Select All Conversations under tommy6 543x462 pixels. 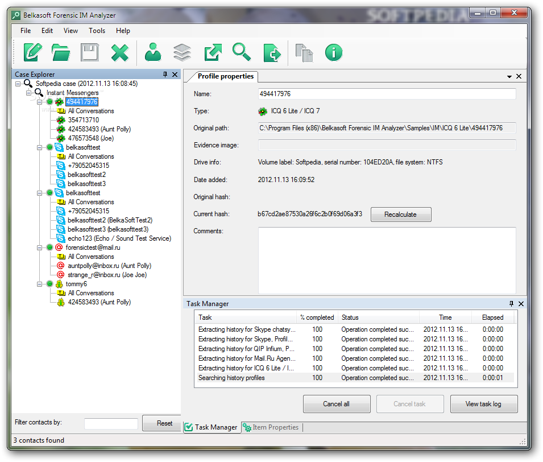click(91, 293)
